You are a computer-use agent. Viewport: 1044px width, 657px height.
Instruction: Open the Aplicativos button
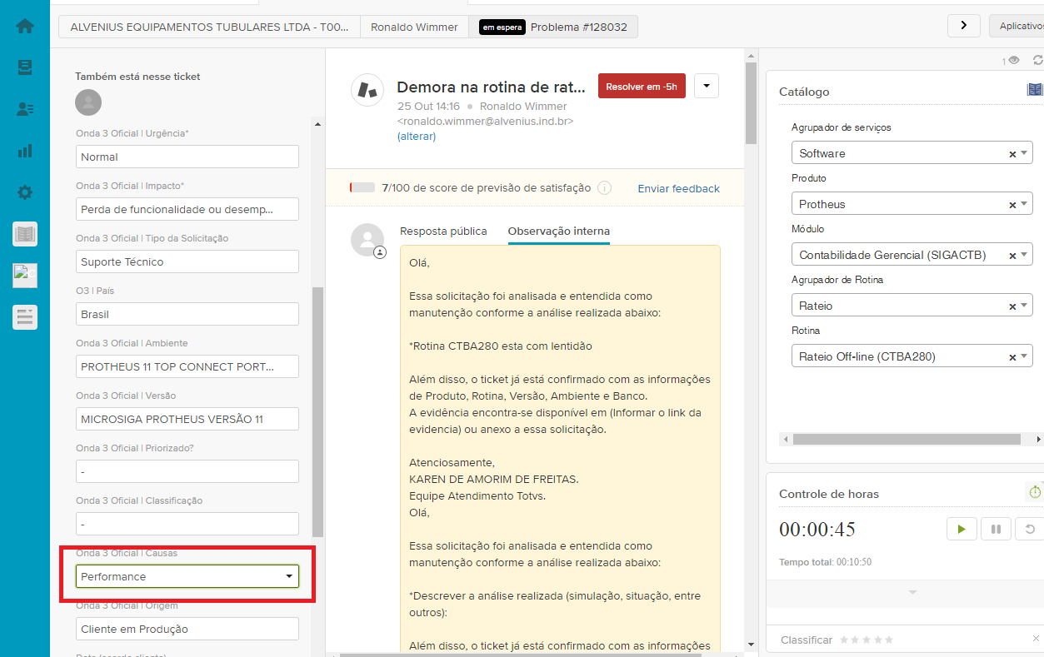click(1017, 26)
